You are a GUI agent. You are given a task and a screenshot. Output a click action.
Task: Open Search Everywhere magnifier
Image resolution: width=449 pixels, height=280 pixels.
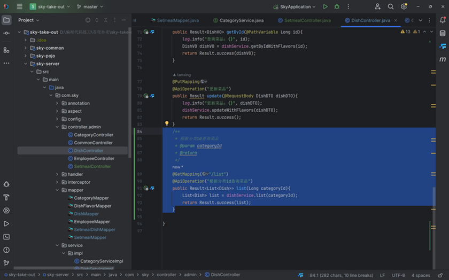click(391, 6)
